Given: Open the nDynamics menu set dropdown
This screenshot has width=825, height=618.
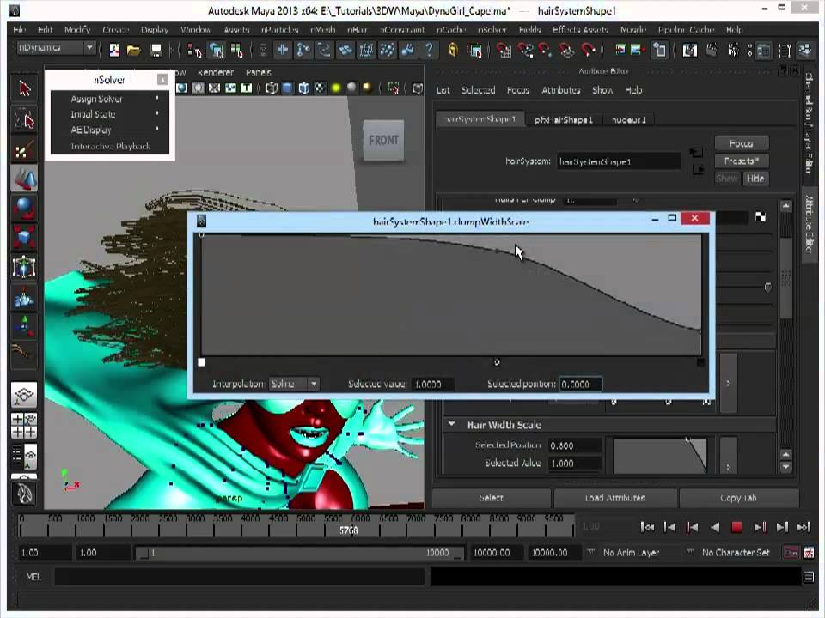Looking at the screenshot, I should point(56,48).
